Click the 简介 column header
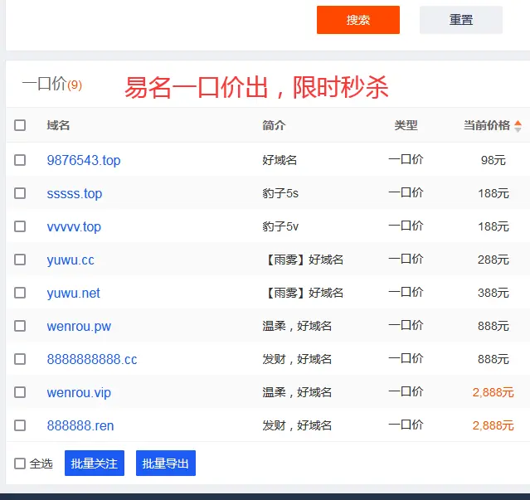The height and width of the screenshot is (500, 530). pyautogui.click(x=274, y=125)
